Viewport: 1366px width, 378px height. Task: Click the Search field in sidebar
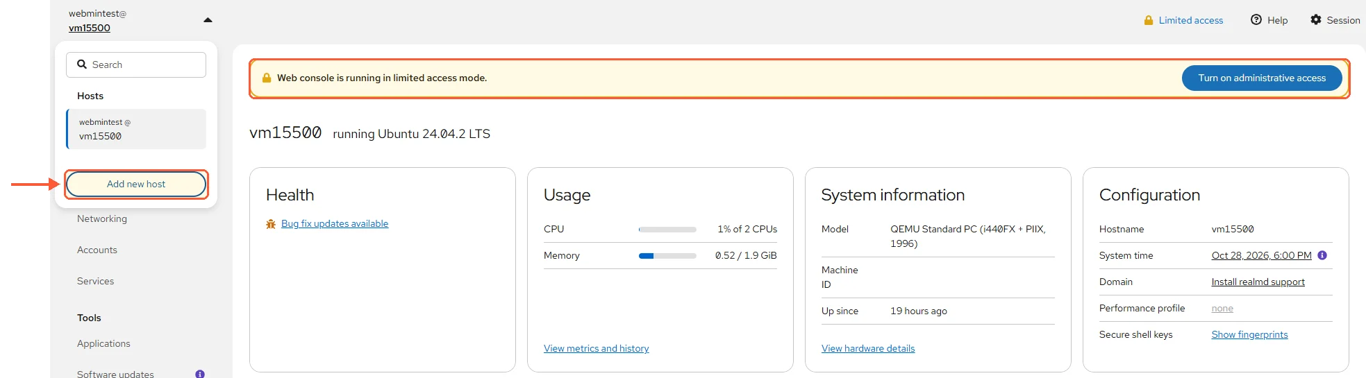pyautogui.click(x=136, y=65)
